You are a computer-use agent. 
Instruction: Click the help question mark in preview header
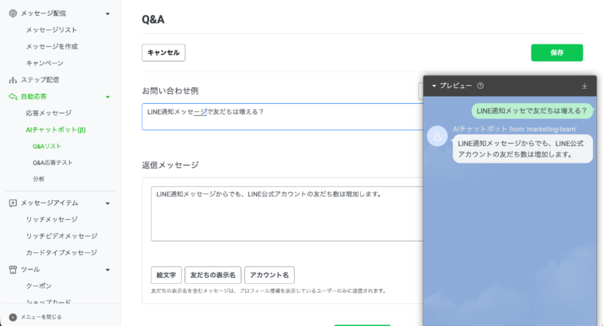[480, 86]
